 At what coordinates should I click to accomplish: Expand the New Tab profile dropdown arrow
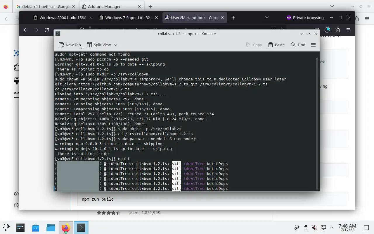[x=82, y=47]
